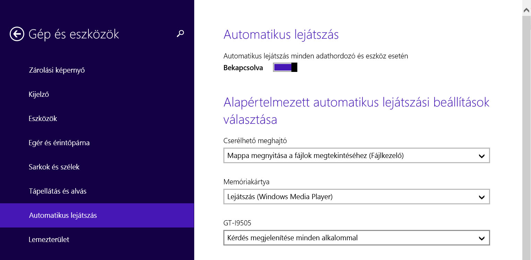Select Automatikus lejátszás in the sidebar
Screen dimensions: 531x260
[63, 215]
